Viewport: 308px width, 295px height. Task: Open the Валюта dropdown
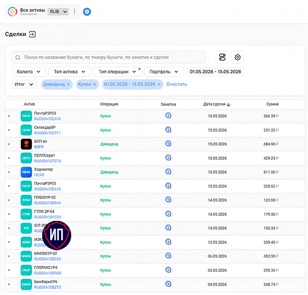coord(29,72)
